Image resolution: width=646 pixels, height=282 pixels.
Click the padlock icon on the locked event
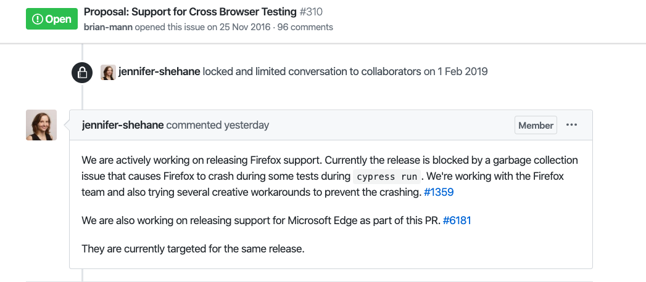(82, 73)
